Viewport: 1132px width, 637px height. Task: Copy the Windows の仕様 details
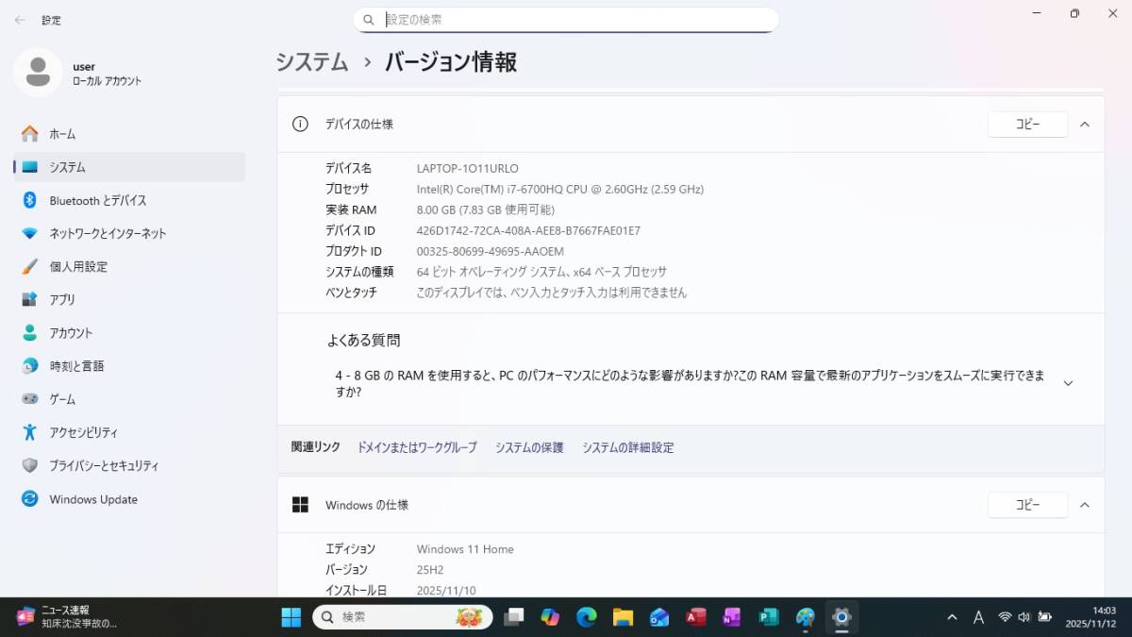(x=1027, y=505)
